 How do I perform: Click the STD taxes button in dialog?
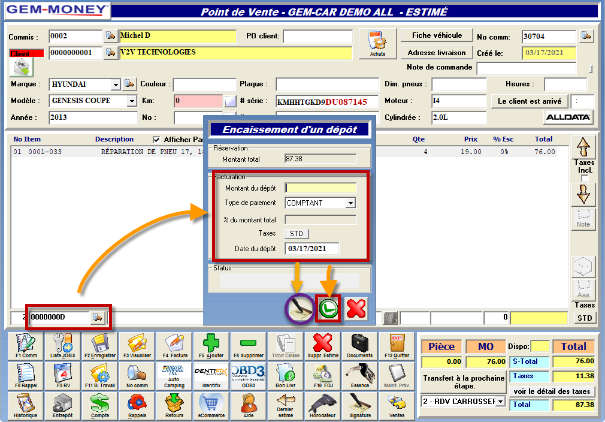[297, 234]
